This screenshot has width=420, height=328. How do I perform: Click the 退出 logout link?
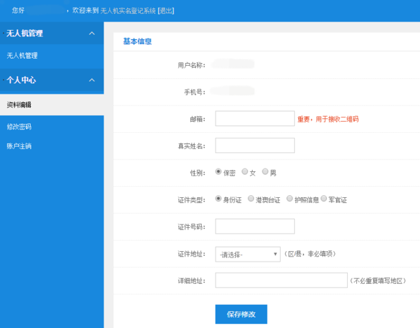point(165,11)
